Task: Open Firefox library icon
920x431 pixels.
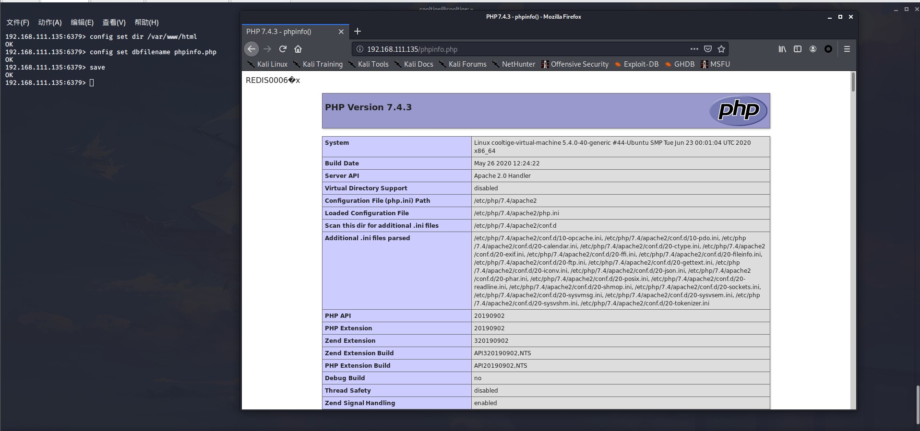Action: point(782,49)
